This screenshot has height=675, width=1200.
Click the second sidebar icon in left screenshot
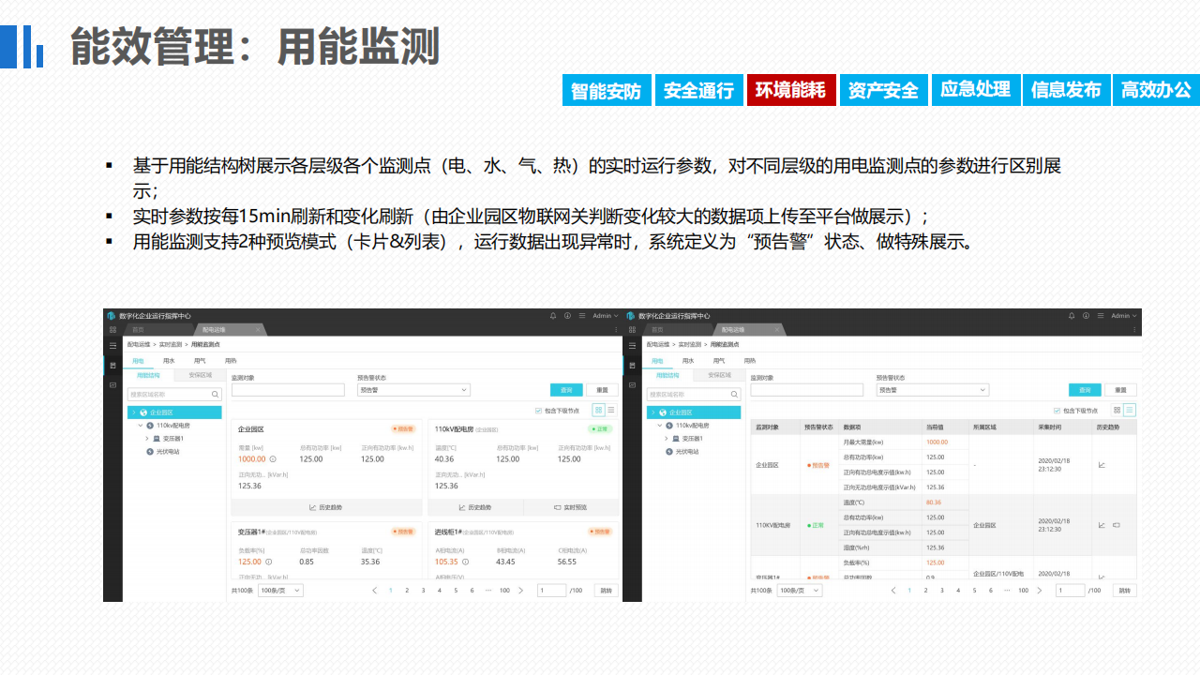pyautogui.click(x=112, y=365)
